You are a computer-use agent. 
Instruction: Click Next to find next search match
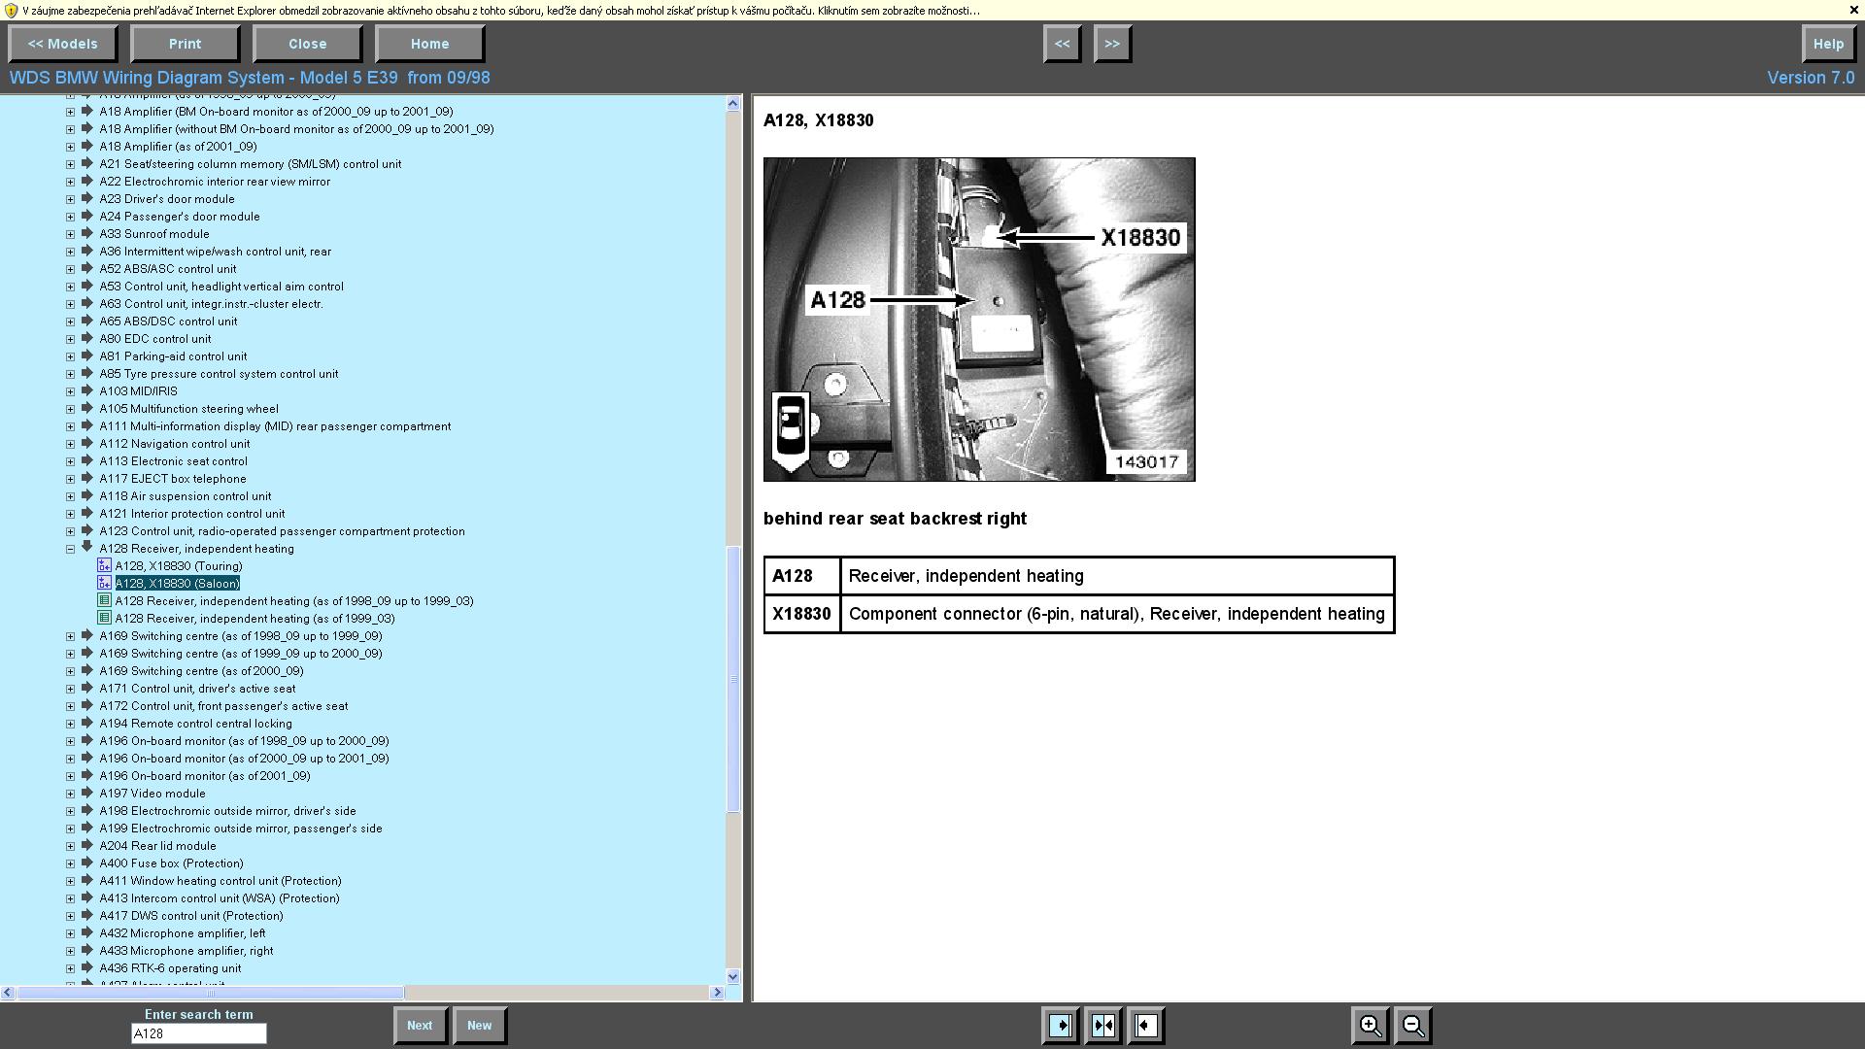(420, 1026)
